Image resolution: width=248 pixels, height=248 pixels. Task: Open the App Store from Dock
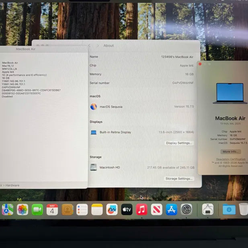pos(172,209)
